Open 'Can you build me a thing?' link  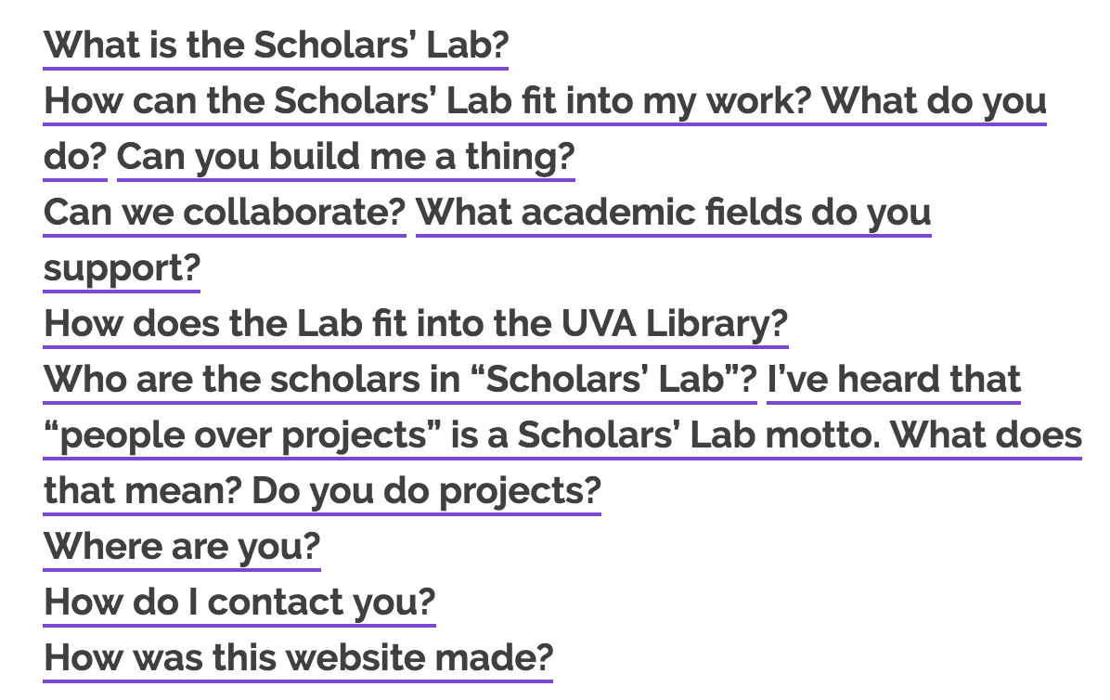tap(345, 156)
